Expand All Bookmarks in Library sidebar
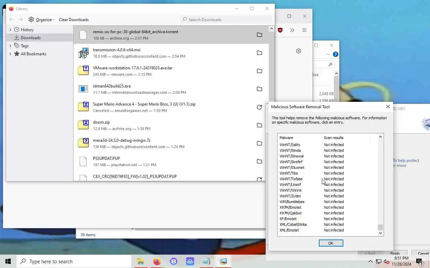Viewport: 430px width, 268px height. coord(10,54)
